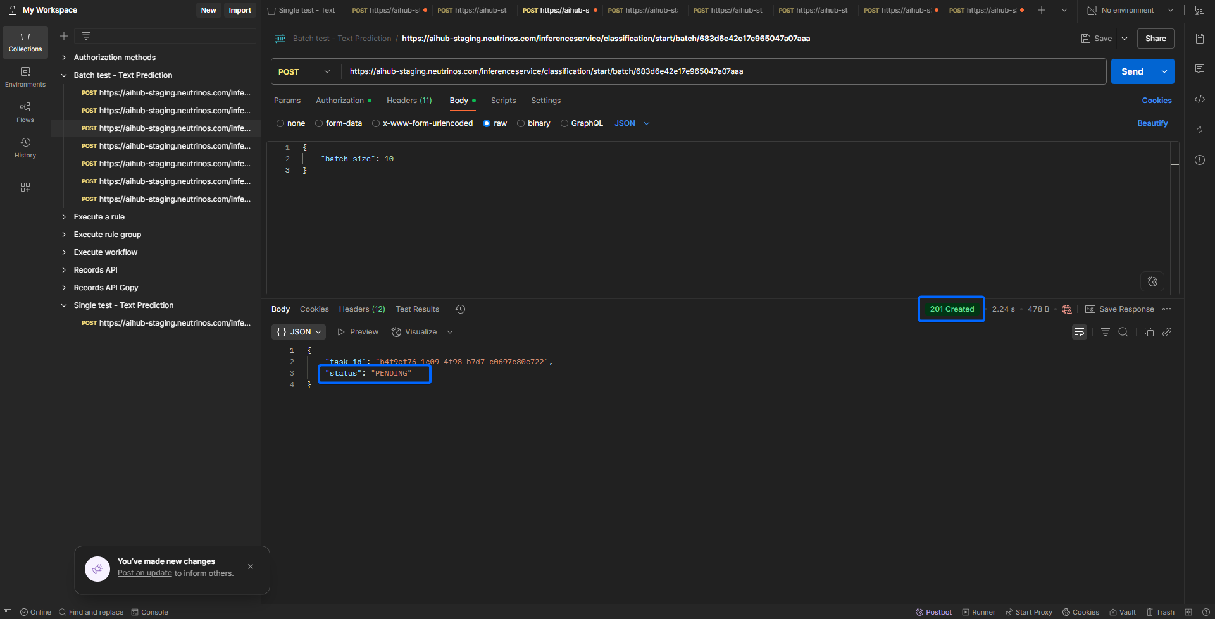The height and width of the screenshot is (619, 1215).
Task: Select the 'raw' body type radio
Action: (x=487, y=123)
